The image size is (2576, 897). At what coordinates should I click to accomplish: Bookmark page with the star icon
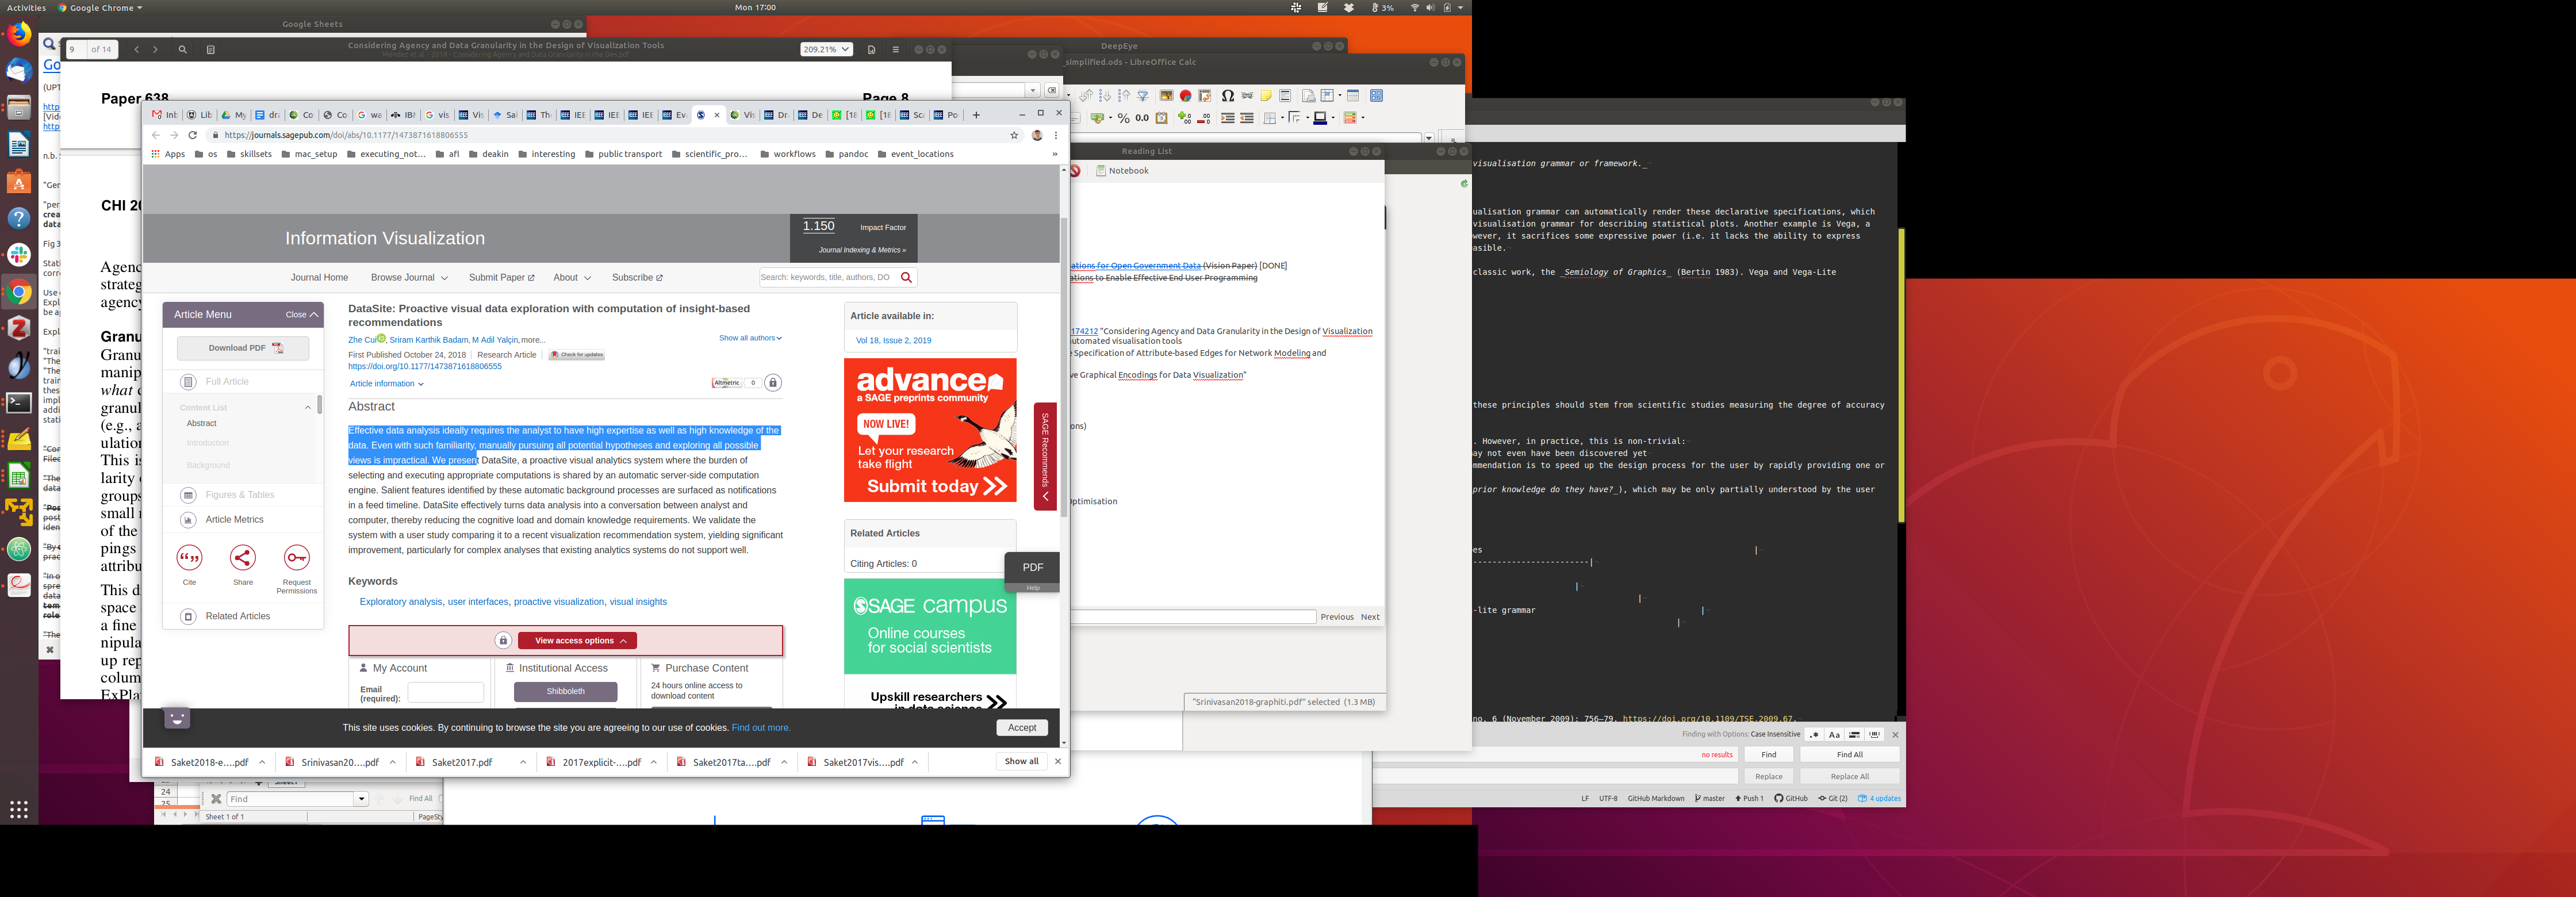click(x=1014, y=135)
